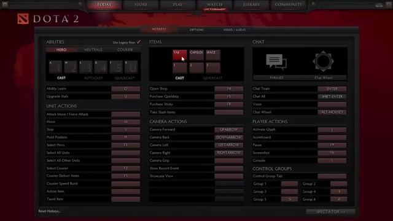Set Courier Speed Burst hotkey
This screenshot has height=221, width=393.
tap(125, 184)
